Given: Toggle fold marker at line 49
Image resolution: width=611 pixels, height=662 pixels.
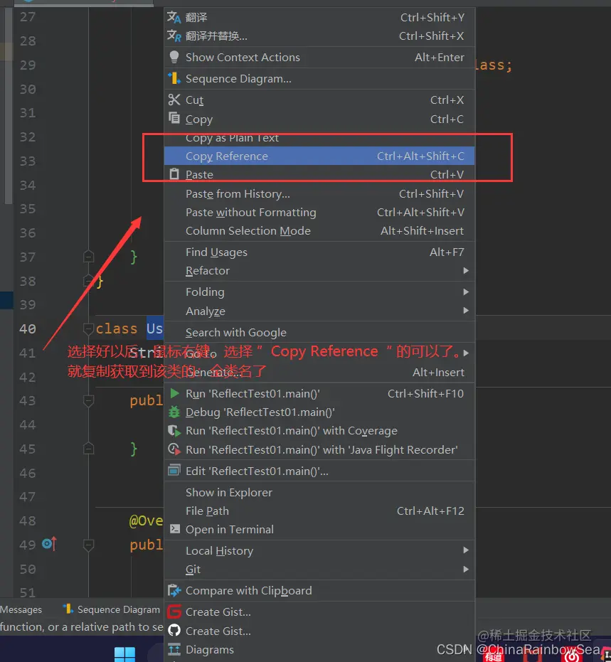Looking at the screenshot, I should click(x=88, y=545).
